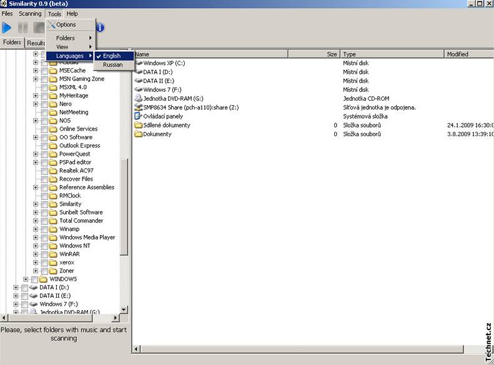The image size is (494, 365).
Task: Switch to the Results tab
Action: pos(35,43)
